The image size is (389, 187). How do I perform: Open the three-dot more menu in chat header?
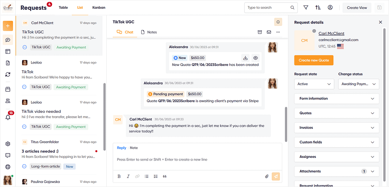[278, 32]
